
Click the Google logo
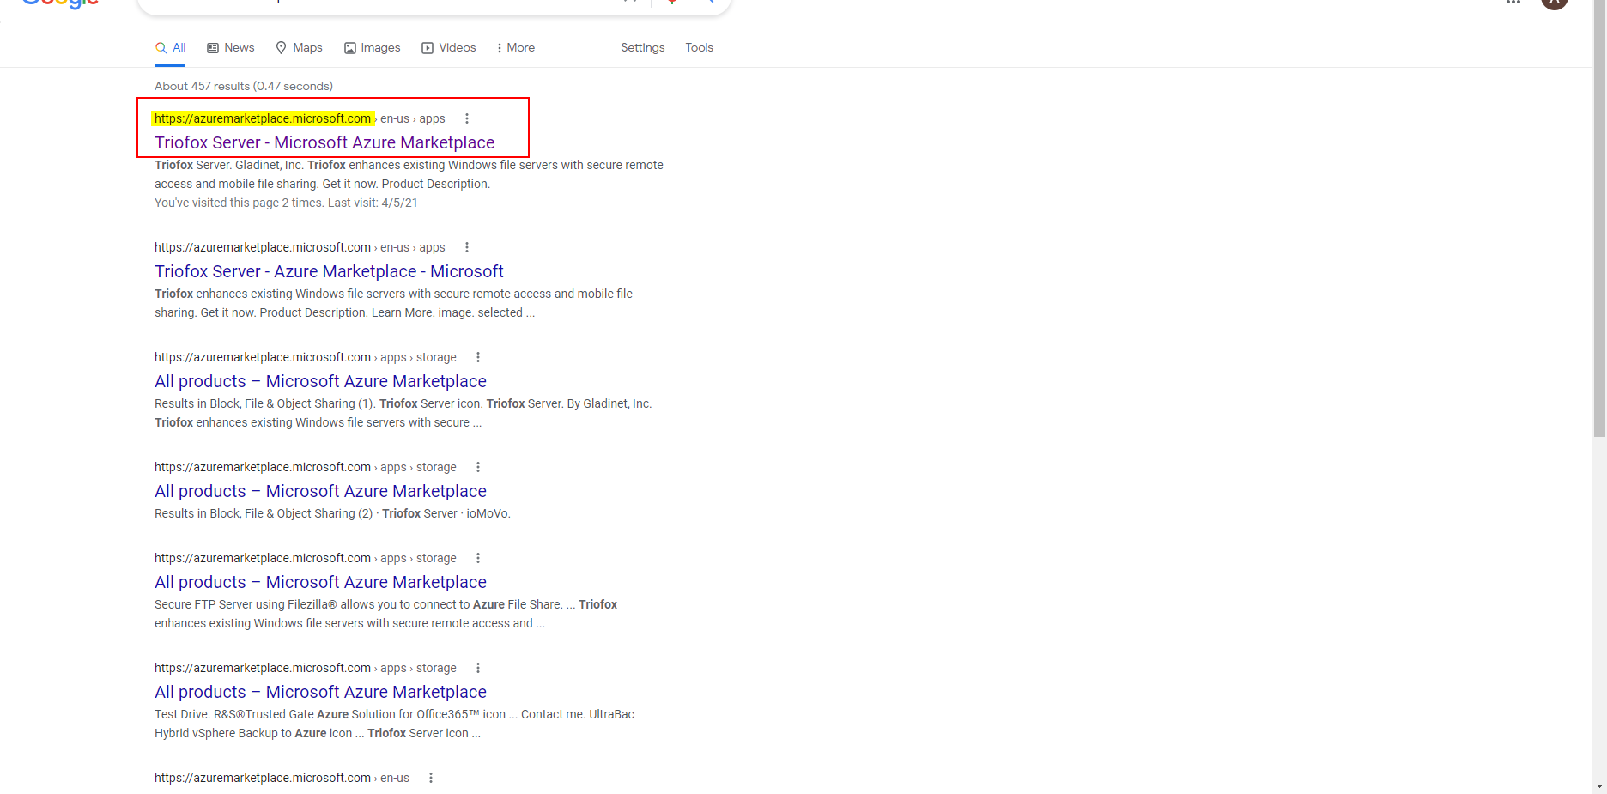click(60, 3)
